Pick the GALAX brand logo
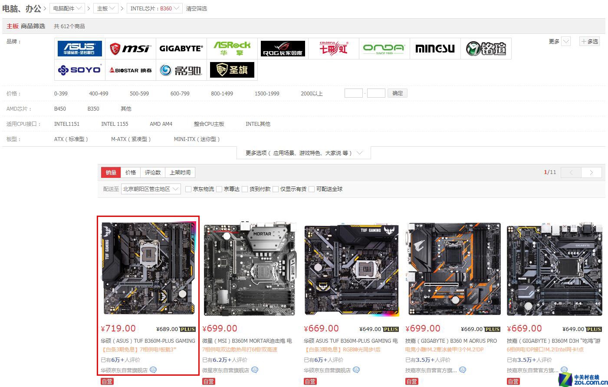The image size is (608, 387). click(x=181, y=70)
